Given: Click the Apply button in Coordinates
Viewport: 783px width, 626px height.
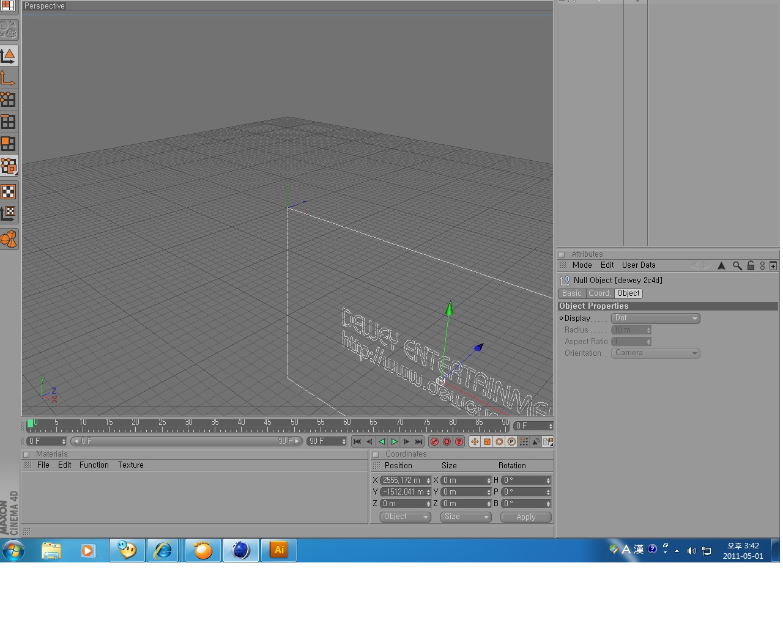Looking at the screenshot, I should 526,517.
